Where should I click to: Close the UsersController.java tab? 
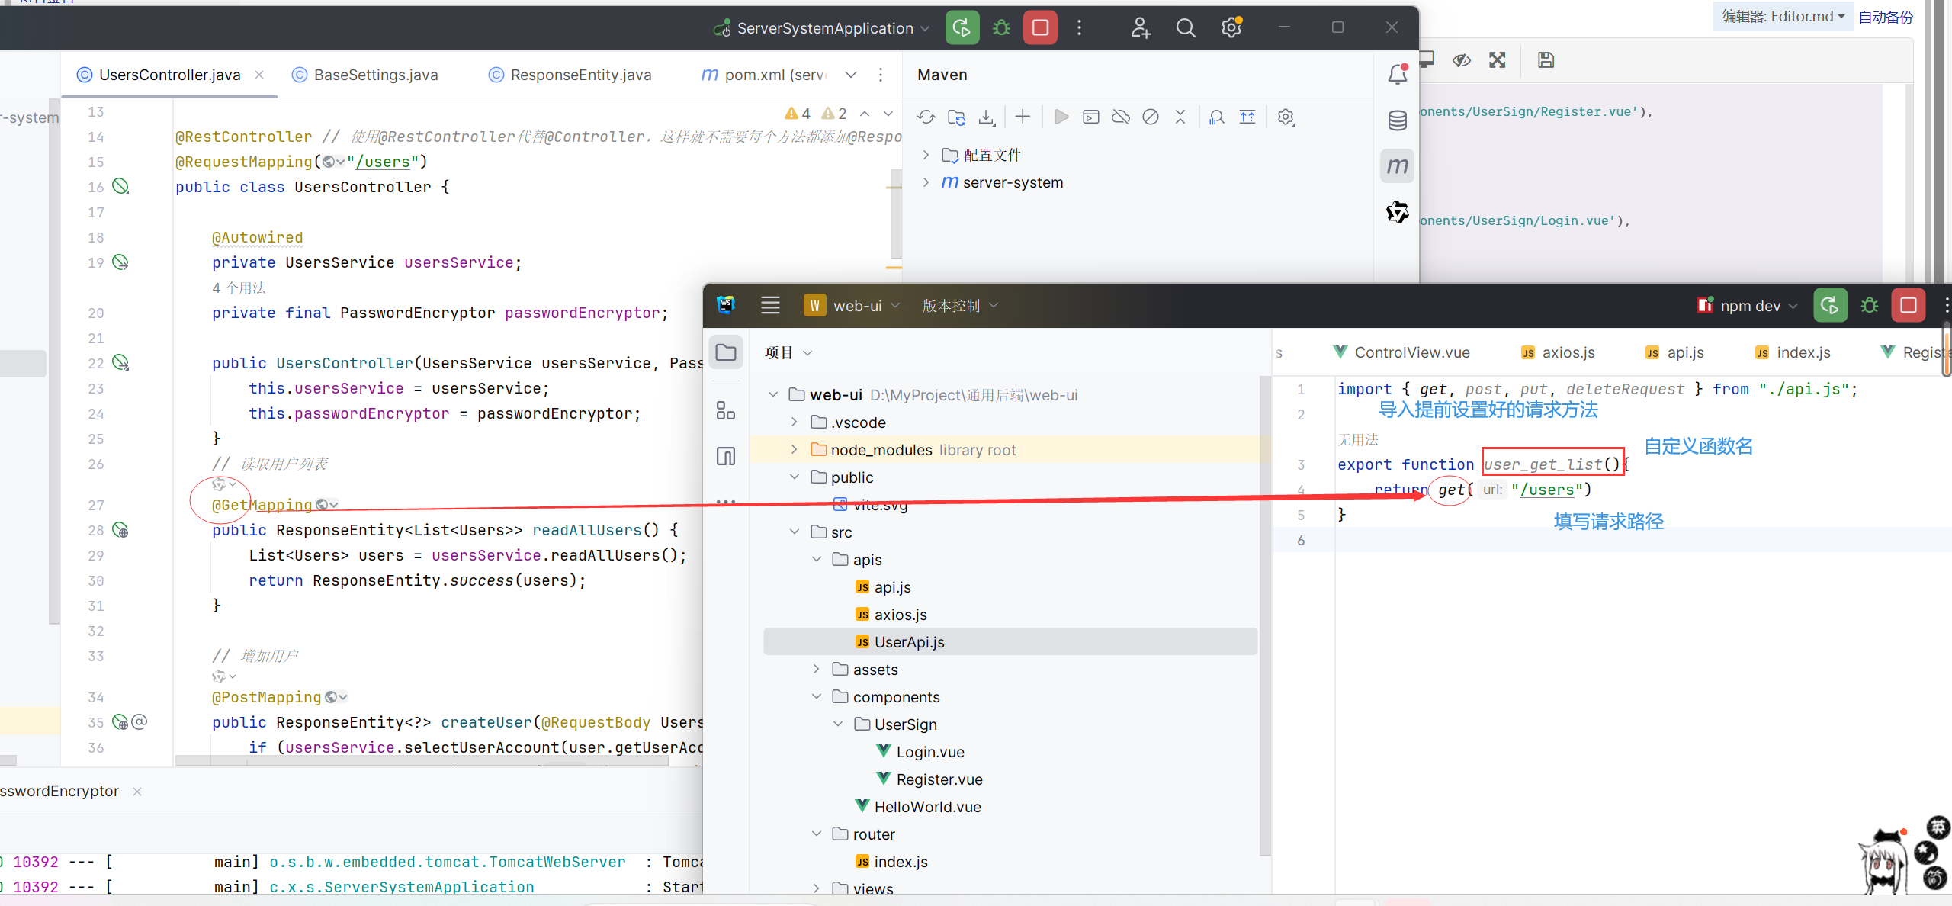259,75
